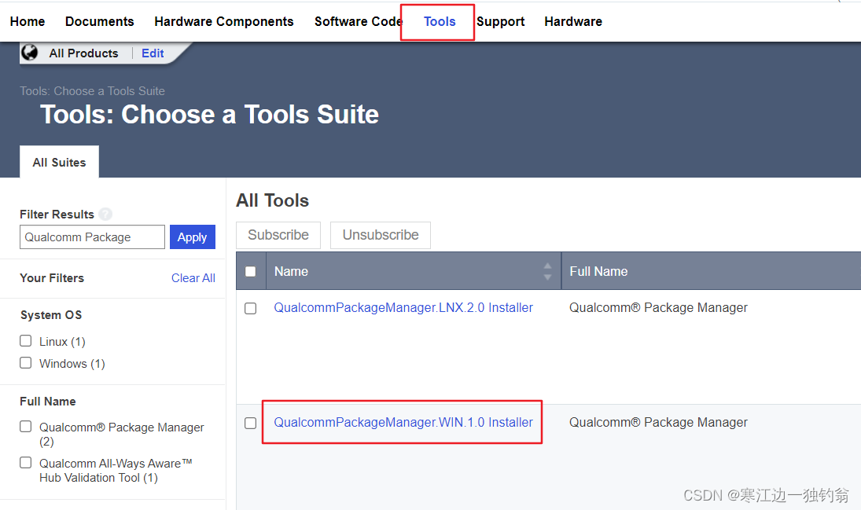Screen dimensions: 861x510
Task: Switch to the All Suites tab
Action: 59,162
